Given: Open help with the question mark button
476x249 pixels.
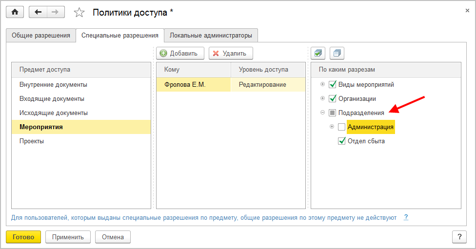Looking at the screenshot, I should pos(459,237).
